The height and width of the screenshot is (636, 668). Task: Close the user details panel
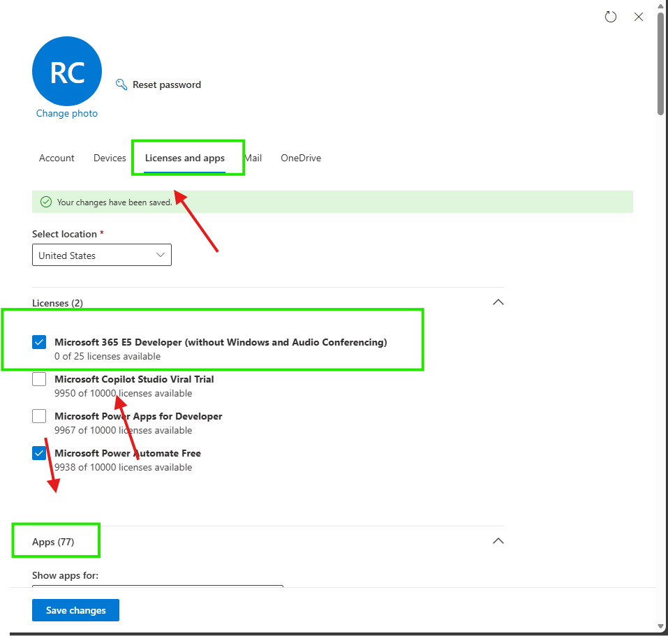638,17
